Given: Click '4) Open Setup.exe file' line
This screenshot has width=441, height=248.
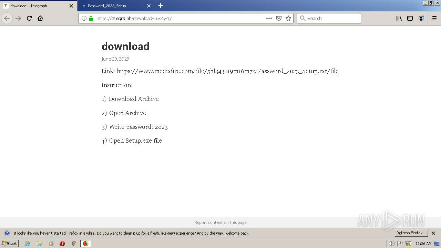Looking at the screenshot, I should tap(132, 141).
